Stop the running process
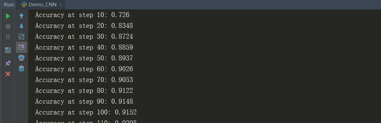This screenshot has height=123, width=381. point(8,27)
